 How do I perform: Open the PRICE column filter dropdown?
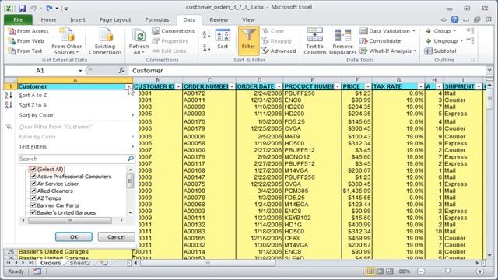[x=368, y=86]
